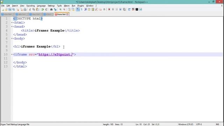Open the Run menu
The image size is (224, 126).
click(x=73, y=6)
